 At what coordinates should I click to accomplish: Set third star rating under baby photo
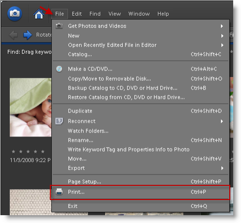pyautogui.click(x=28, y=152)
